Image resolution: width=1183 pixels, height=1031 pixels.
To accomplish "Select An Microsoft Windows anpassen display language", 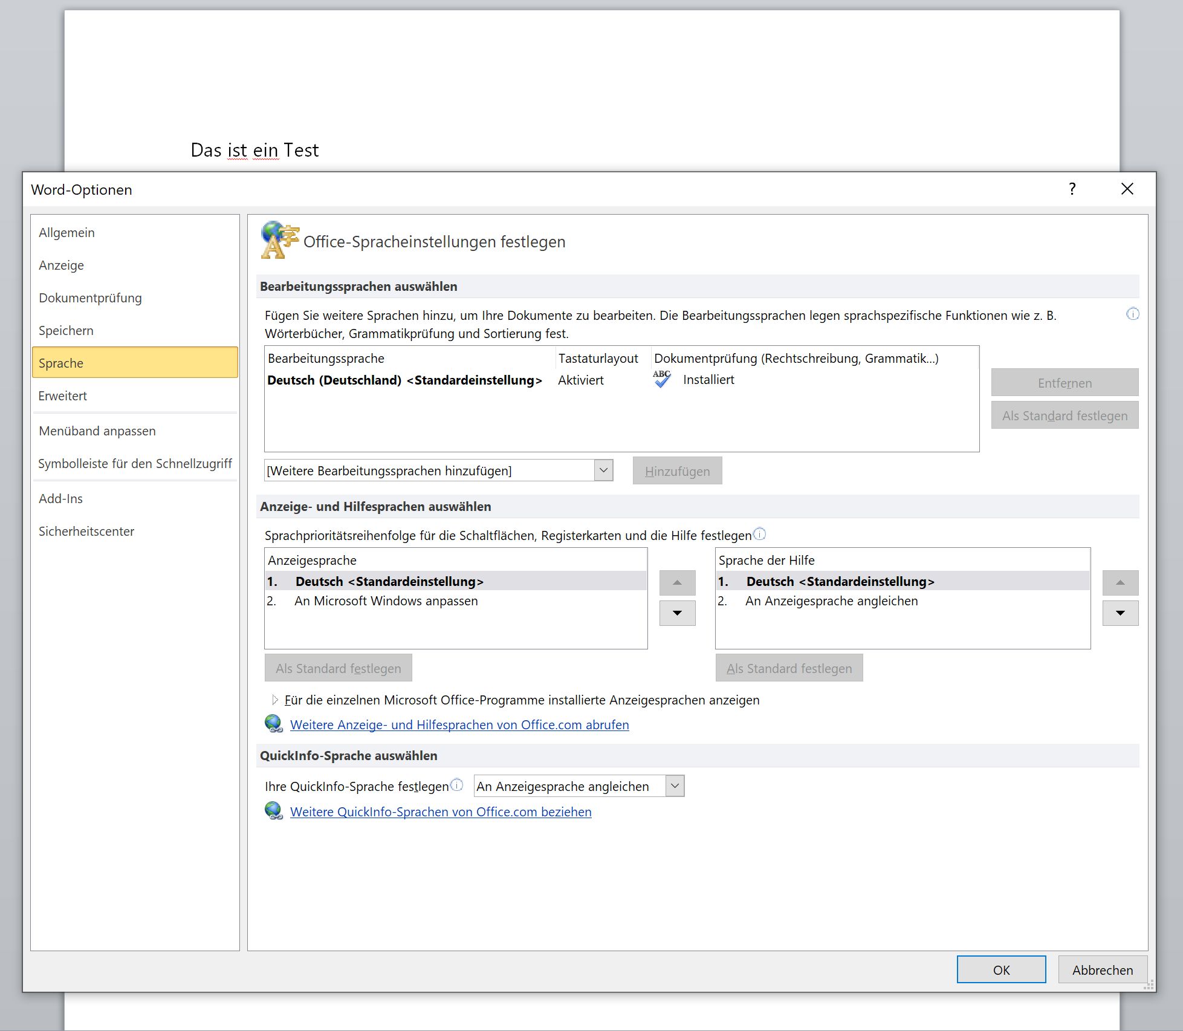I will [386, 601].
